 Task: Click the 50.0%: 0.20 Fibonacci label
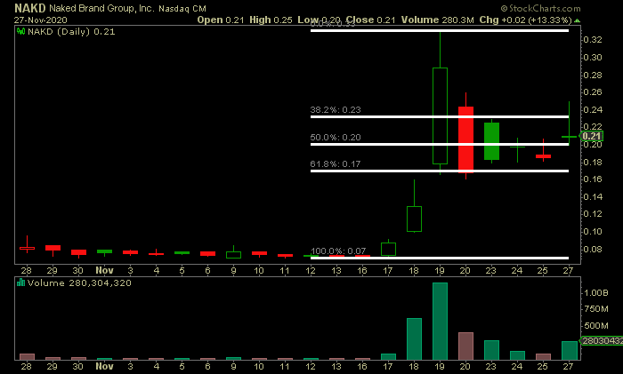pos(336,138)
